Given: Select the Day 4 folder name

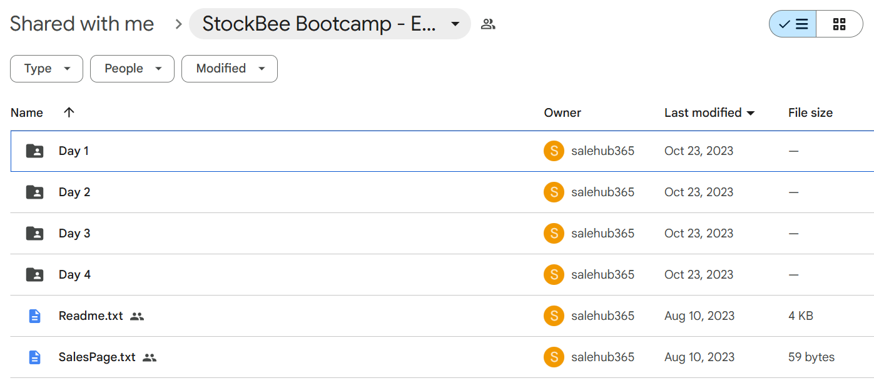Looking at the screenshot, I should click(x=74, y=274).
